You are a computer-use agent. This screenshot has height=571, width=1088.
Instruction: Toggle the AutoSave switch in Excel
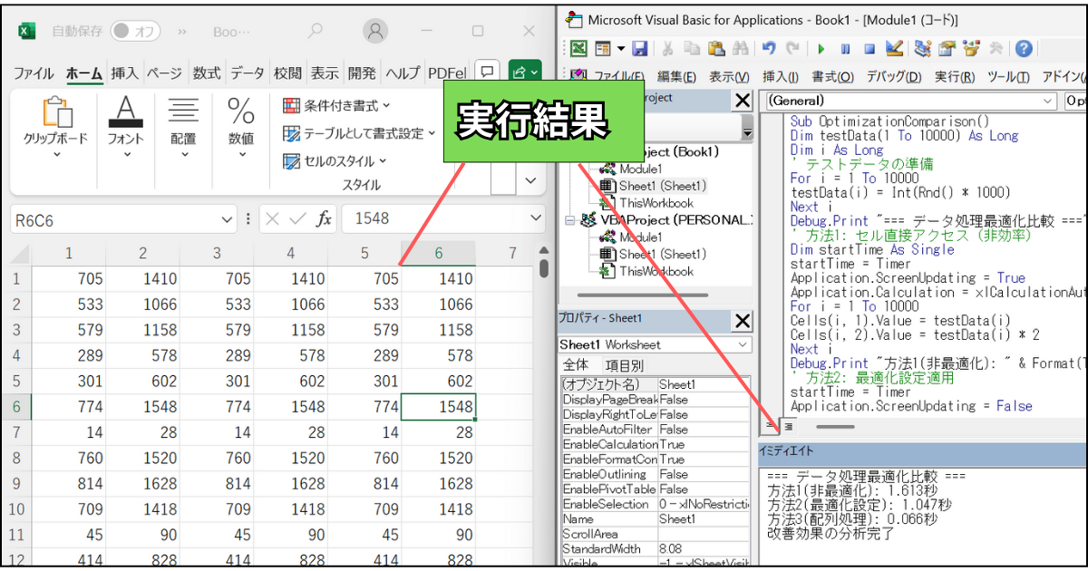(135, 31)
